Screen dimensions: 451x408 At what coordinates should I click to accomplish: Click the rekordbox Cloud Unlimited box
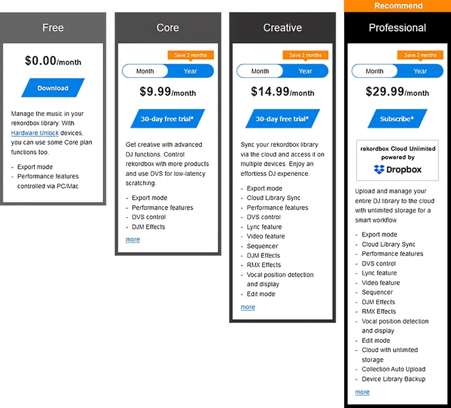(398, 160)
